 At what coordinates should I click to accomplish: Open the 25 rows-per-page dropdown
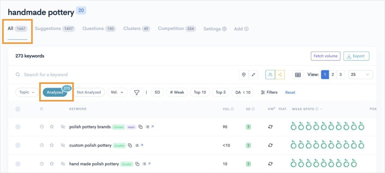[x=360, y=75]
